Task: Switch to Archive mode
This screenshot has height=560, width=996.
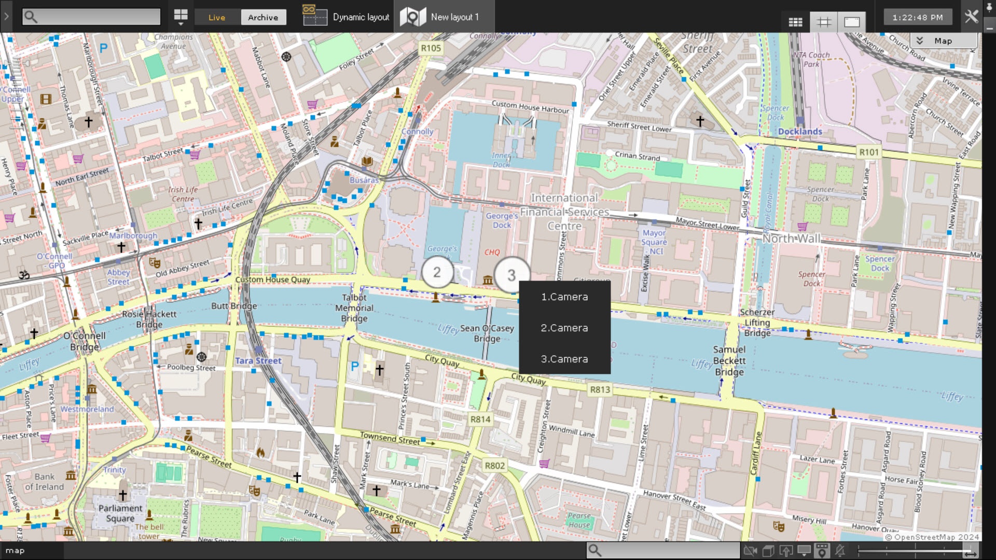Action: (x=263, y=17)
